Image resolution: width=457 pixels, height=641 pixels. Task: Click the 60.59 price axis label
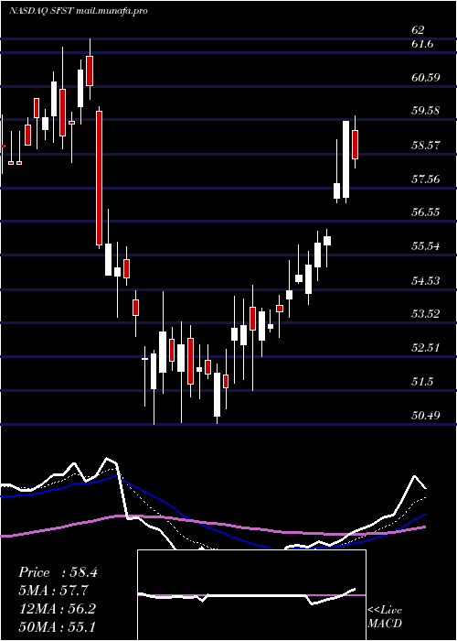coord(426,77)
